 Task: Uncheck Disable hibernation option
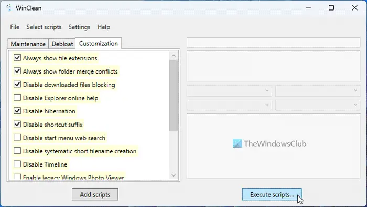coord(17,111)
